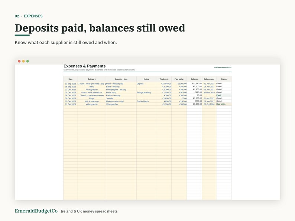Click the €400.00 paid so far cell
Image resolution: width=295 pixels, height=221 pixels.
coord(179,90)
